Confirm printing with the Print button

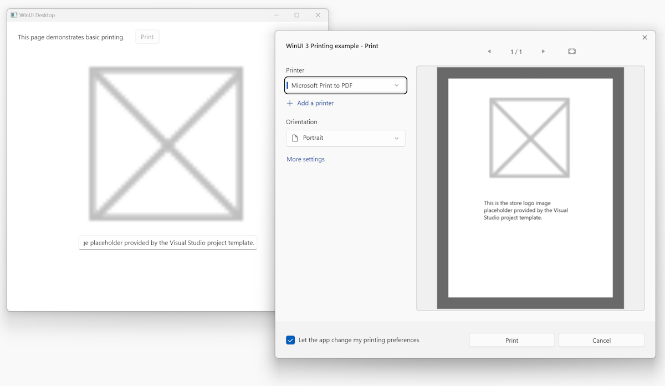[x=511, y=340]
